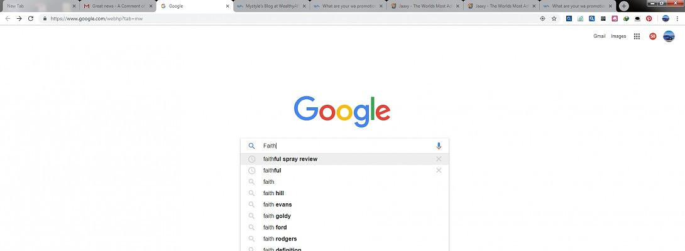Close the active Google tab
The height and width of the screenshot is (251, 685).
tap(227, 6)
